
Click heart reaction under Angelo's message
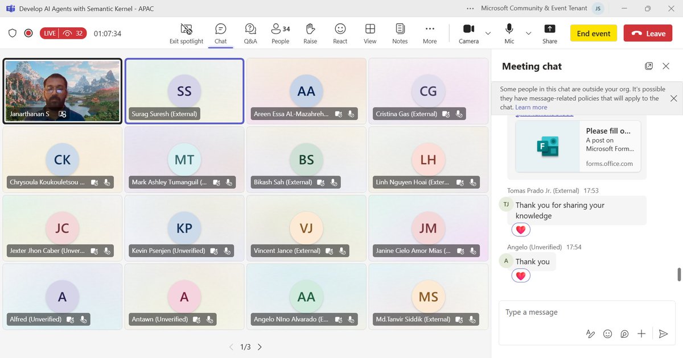[x=521, y=276]
